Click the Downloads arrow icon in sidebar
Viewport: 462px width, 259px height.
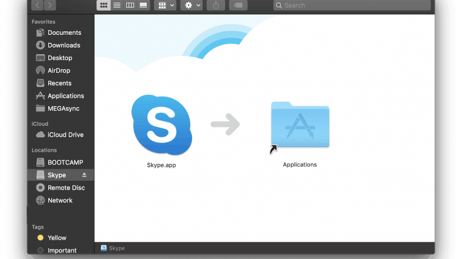click(x=40, y=45)
